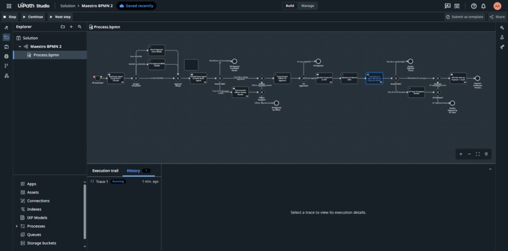Click the Share button

tap(497, 17)
